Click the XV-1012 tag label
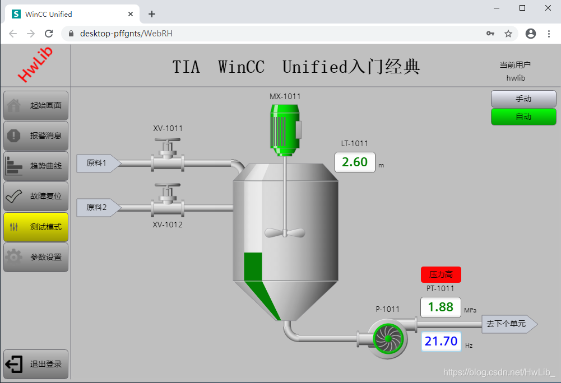Viewport: 561px width, 383px height. tap(168, 225)
